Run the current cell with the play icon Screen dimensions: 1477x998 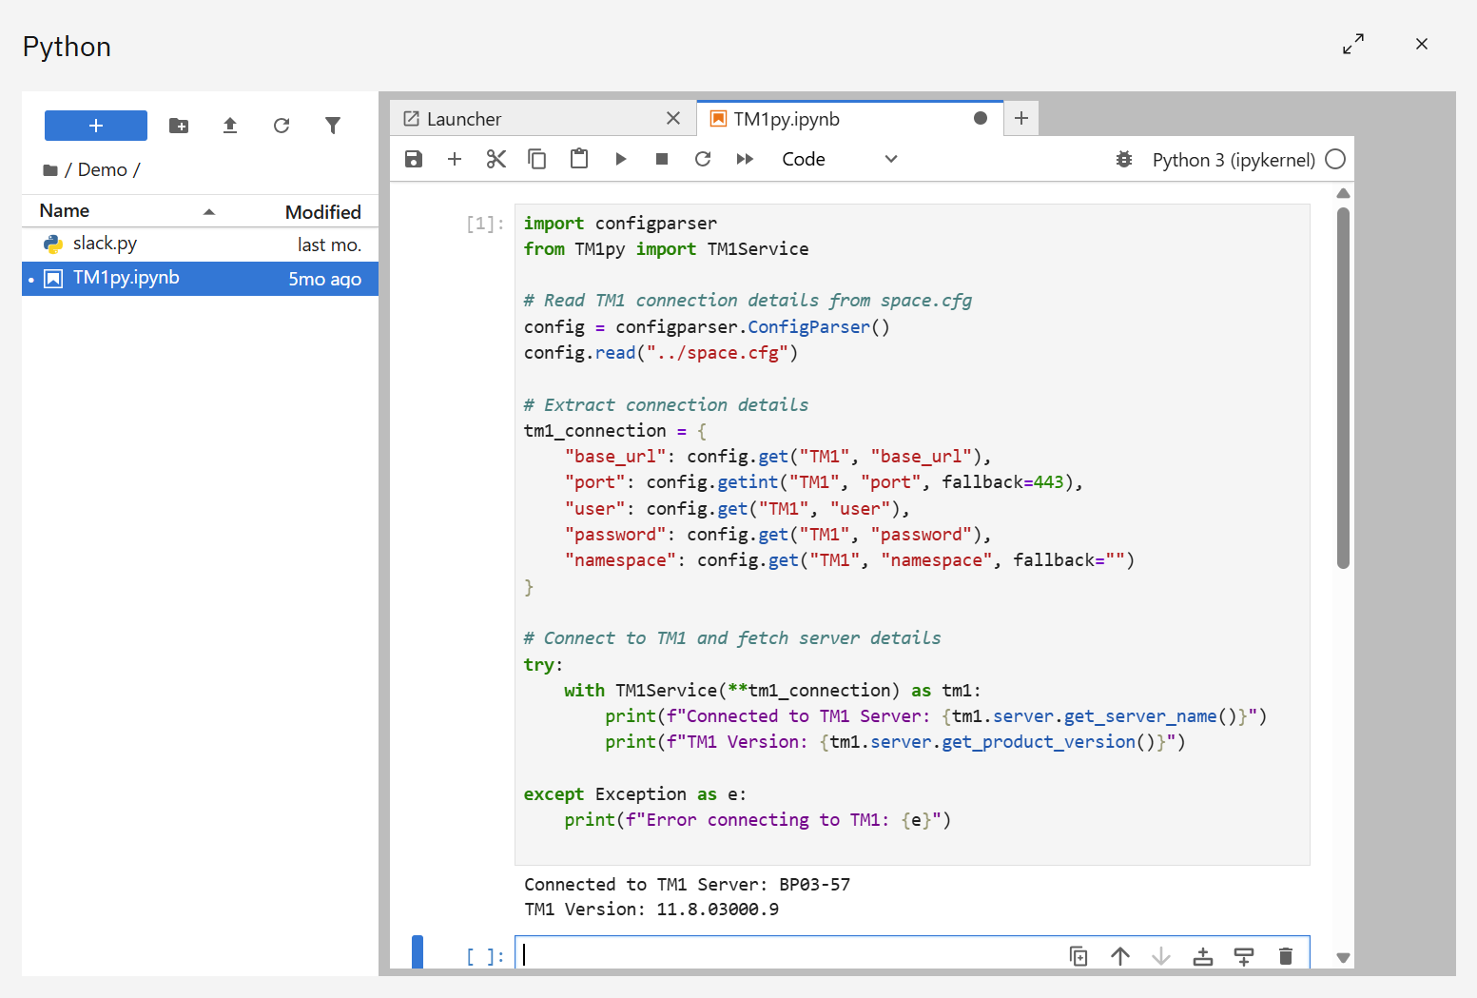620,159
